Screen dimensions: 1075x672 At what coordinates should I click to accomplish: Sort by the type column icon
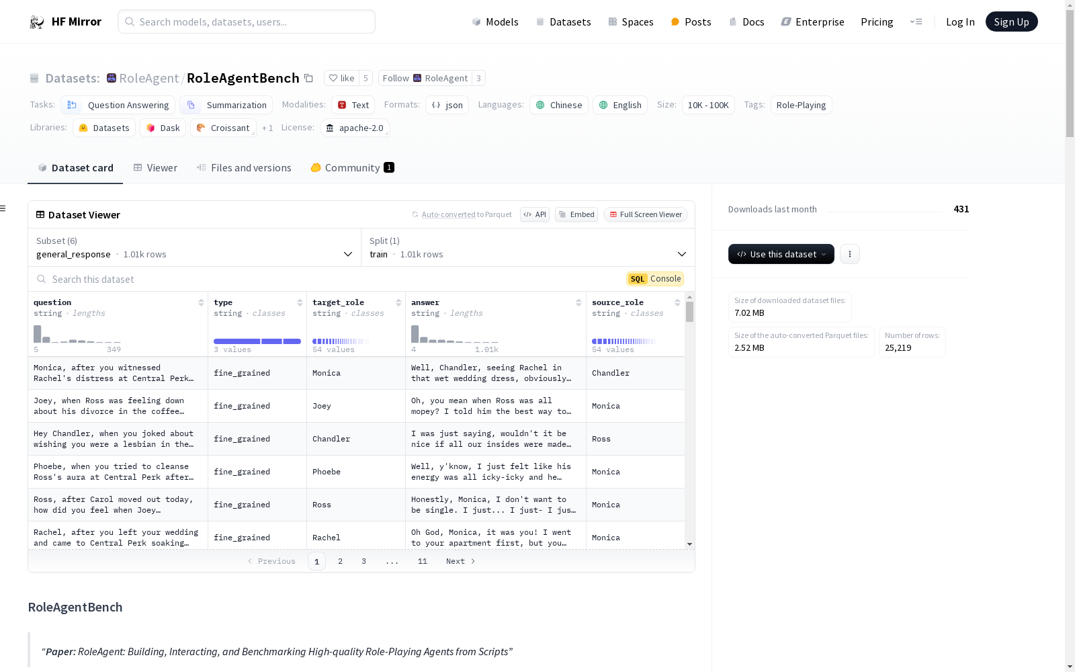coord(300,302)
